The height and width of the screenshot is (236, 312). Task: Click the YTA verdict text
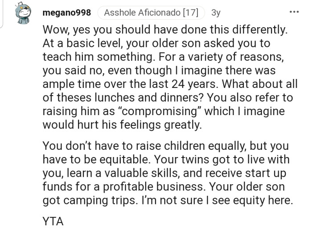[53, 222]
